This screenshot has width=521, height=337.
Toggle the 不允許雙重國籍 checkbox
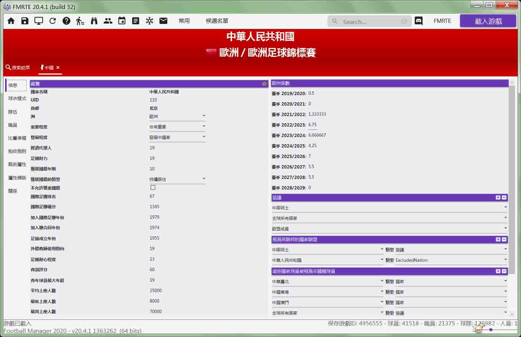point(153,188)
